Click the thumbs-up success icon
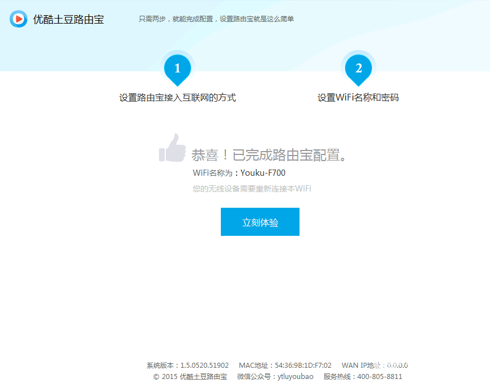Image resolution: width=490 pixels, height=388 pixels. click(x=172, y=148)
